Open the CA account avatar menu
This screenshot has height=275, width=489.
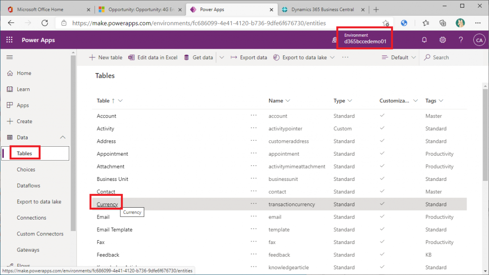coord(479,40)
